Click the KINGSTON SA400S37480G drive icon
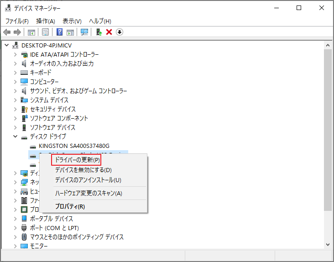 pyautogui.click(x=33, y=147)
